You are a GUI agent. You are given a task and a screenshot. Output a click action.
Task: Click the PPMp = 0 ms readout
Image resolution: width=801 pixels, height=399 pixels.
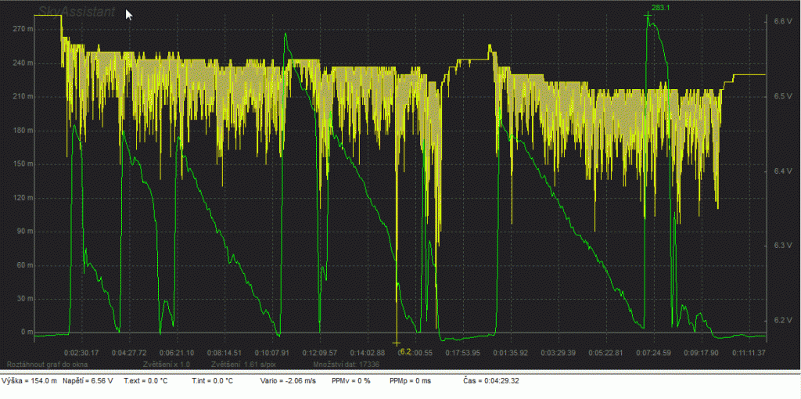(x=411, y=381)
